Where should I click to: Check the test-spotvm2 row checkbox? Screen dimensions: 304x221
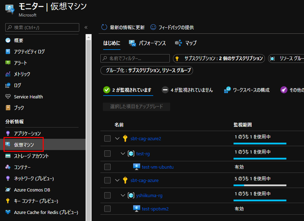[107, 209]
